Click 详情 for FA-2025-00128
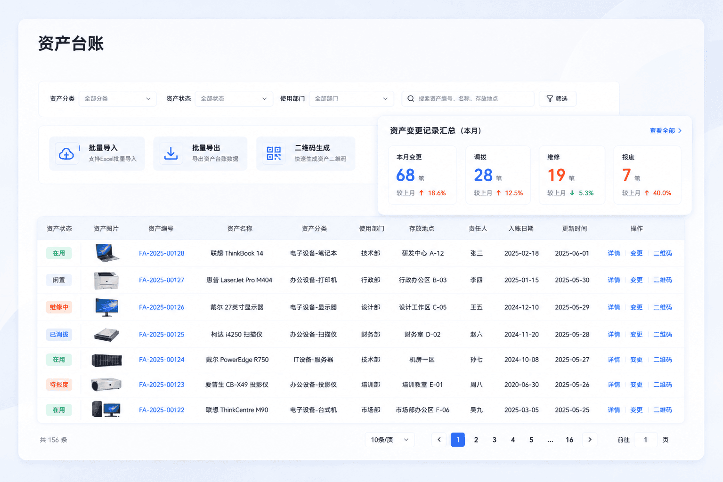 pos(614,253)
